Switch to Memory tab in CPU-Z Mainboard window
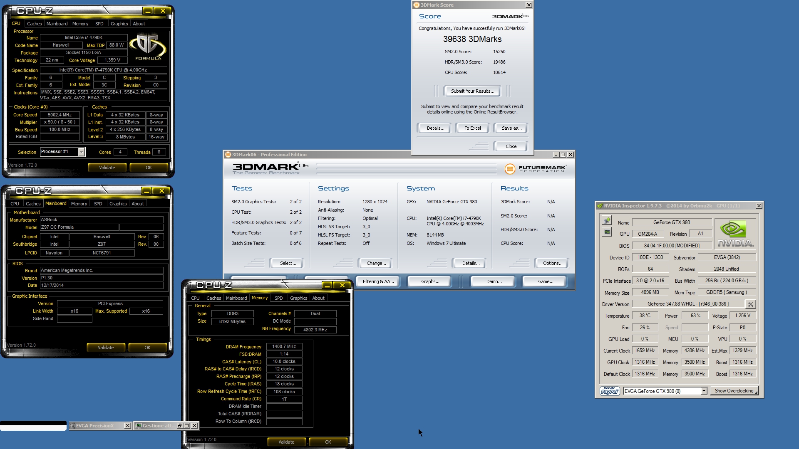799x449 pixels. tap(79, 204)
